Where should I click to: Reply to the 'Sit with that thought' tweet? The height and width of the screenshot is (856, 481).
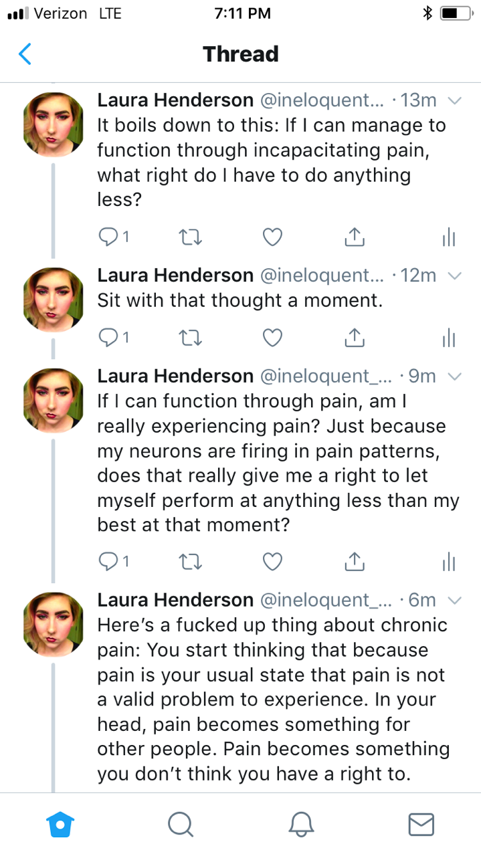108,338
